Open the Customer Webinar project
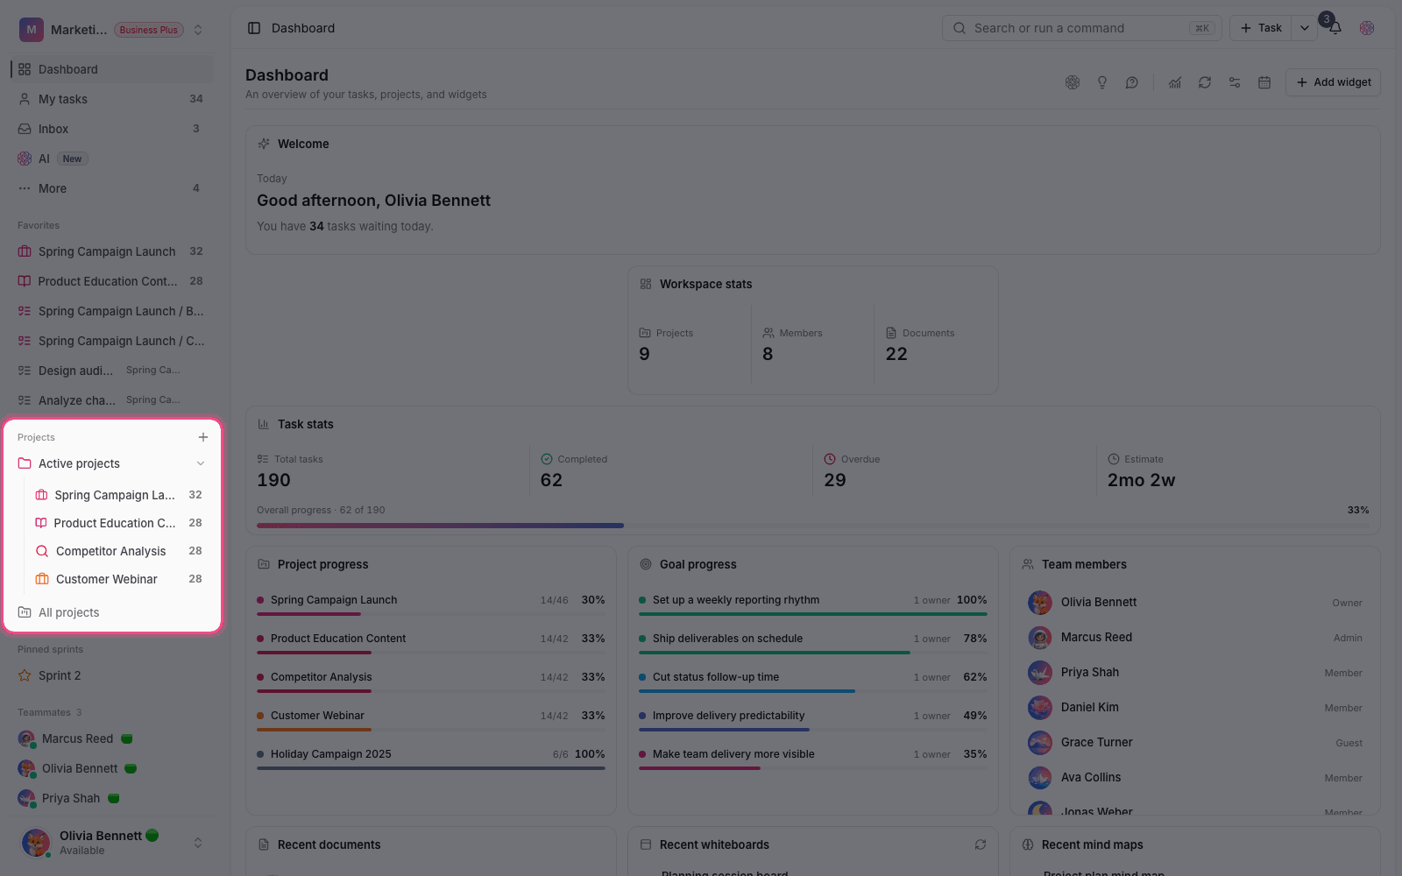Image resolution: width=1402 pixels, height=876 pixels. click(118, 579)
